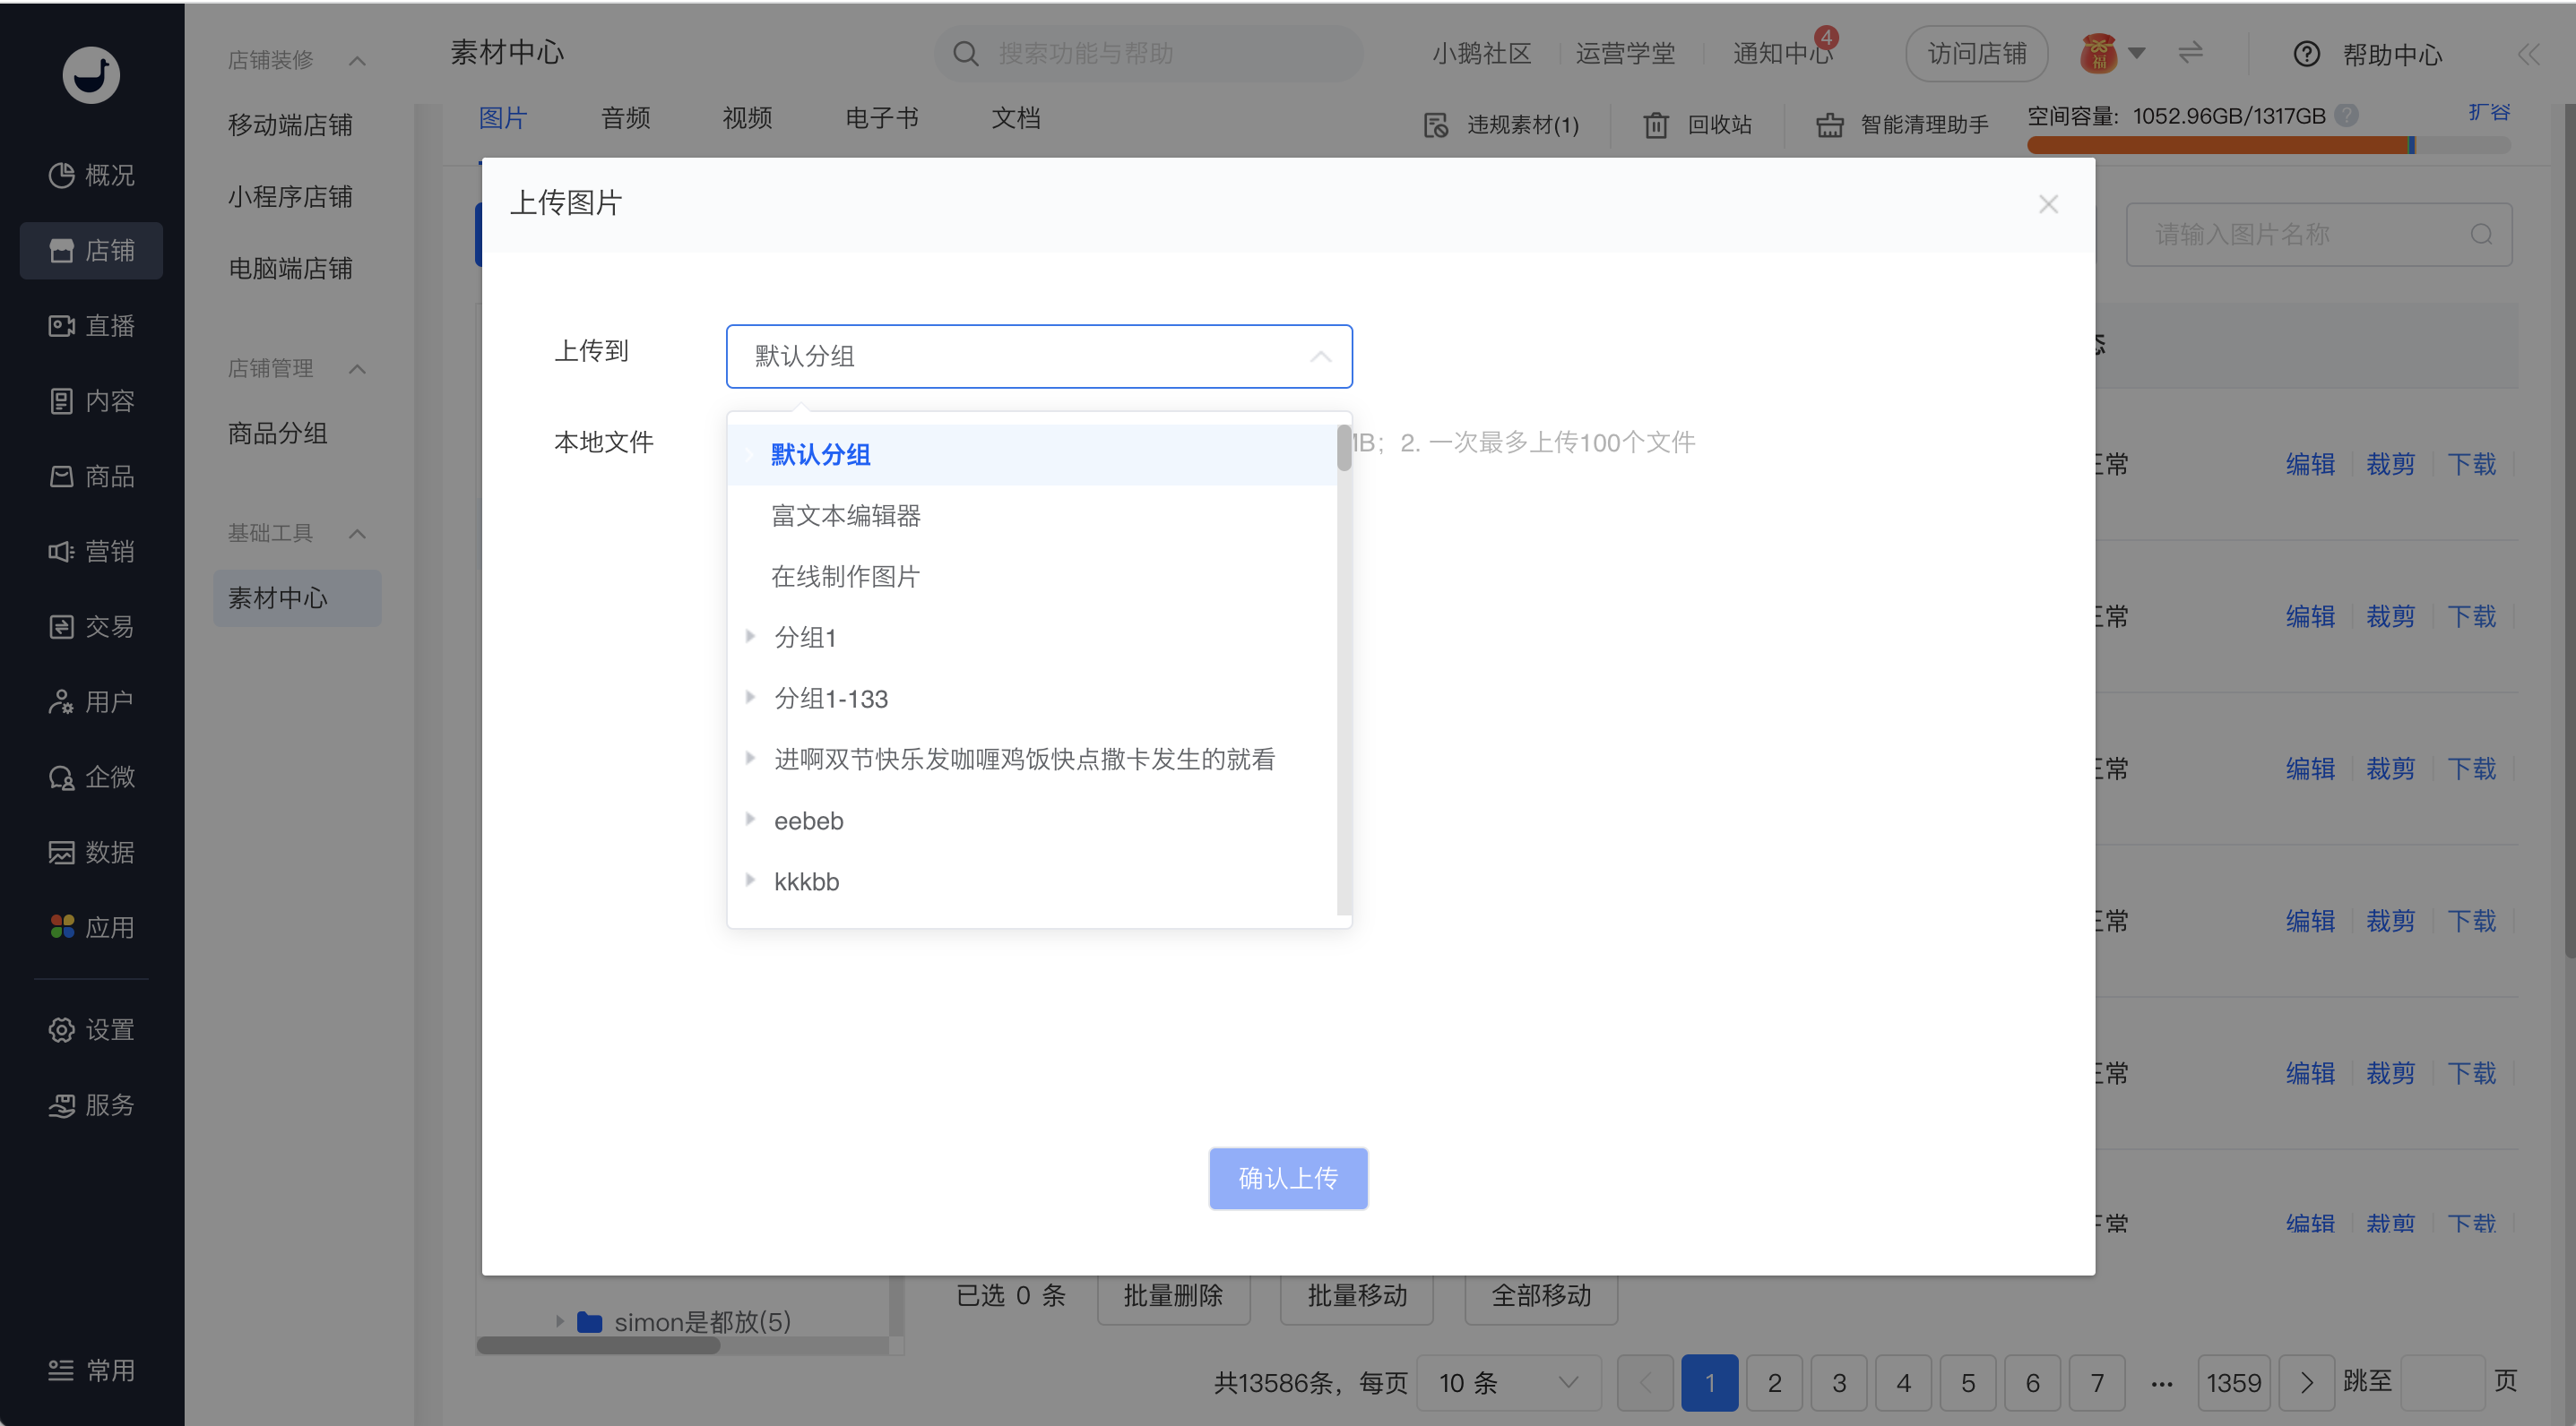Open the 概况 overview sidebar item
The image size is (2576, 1426).
[x=91, y=175]
